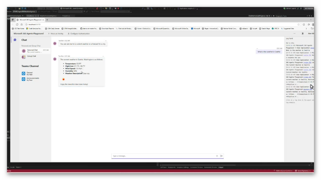The image size is (321, 180).
Task: Open the CRM Daily Servers bookmark
Action: point(52,29)
